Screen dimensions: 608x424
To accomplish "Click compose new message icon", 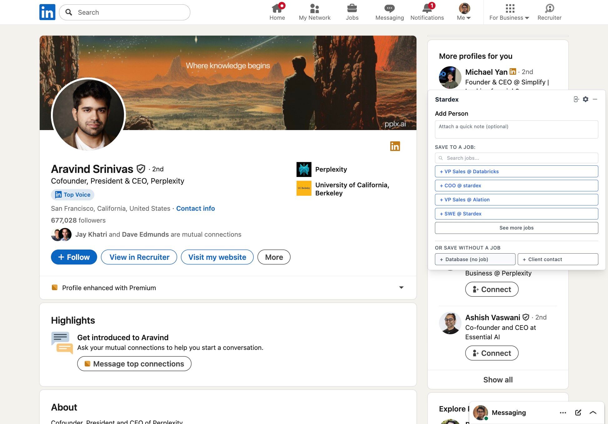I will click(x=578, y=412).
